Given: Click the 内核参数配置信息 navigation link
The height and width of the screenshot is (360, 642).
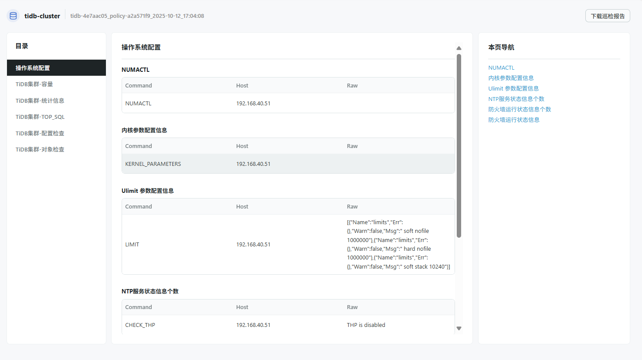Looking at the screenshot, I should (511, 78).
